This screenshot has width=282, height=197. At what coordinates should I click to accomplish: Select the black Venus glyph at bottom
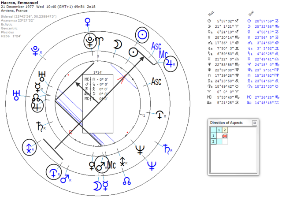coord(92,166)
